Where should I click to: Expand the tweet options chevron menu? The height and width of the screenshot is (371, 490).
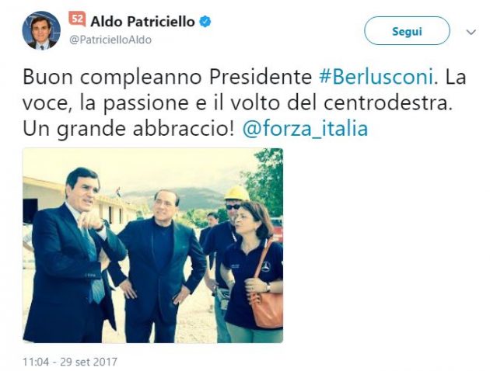(x=471, y=32)
